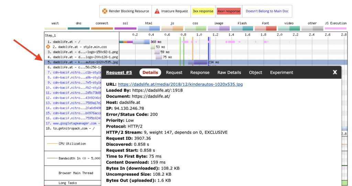This screenshot has width=352, height=186.
Task: Click render-blocking icon beside style.min.css row
Action: click(x=48, y=47)
